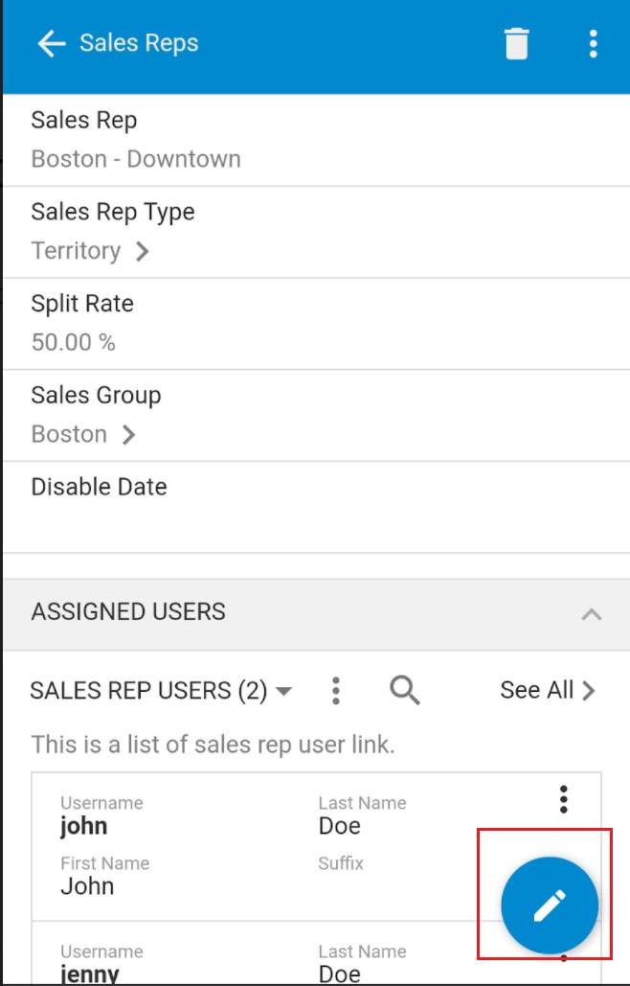630x986 pixels.
Task: Open the Boston sales group chevron
Action: pos(128,434)
